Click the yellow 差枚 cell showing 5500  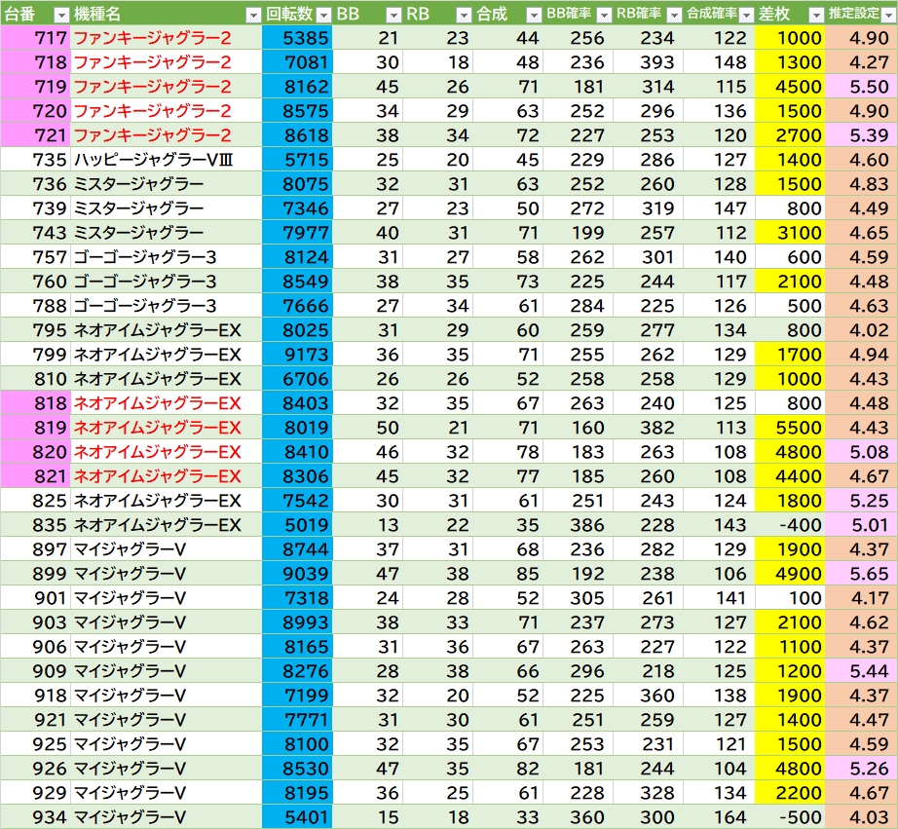tap(789, 428)
